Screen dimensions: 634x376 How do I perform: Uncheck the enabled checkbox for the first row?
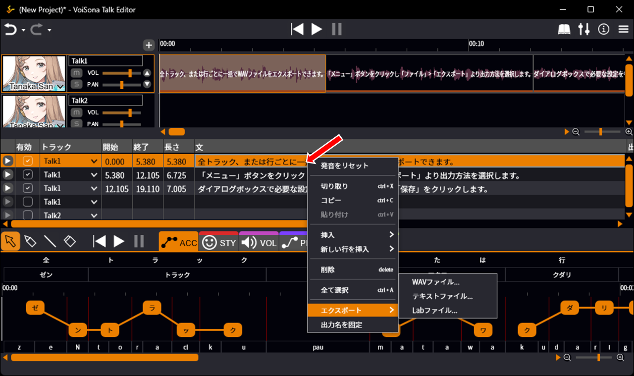28,161
